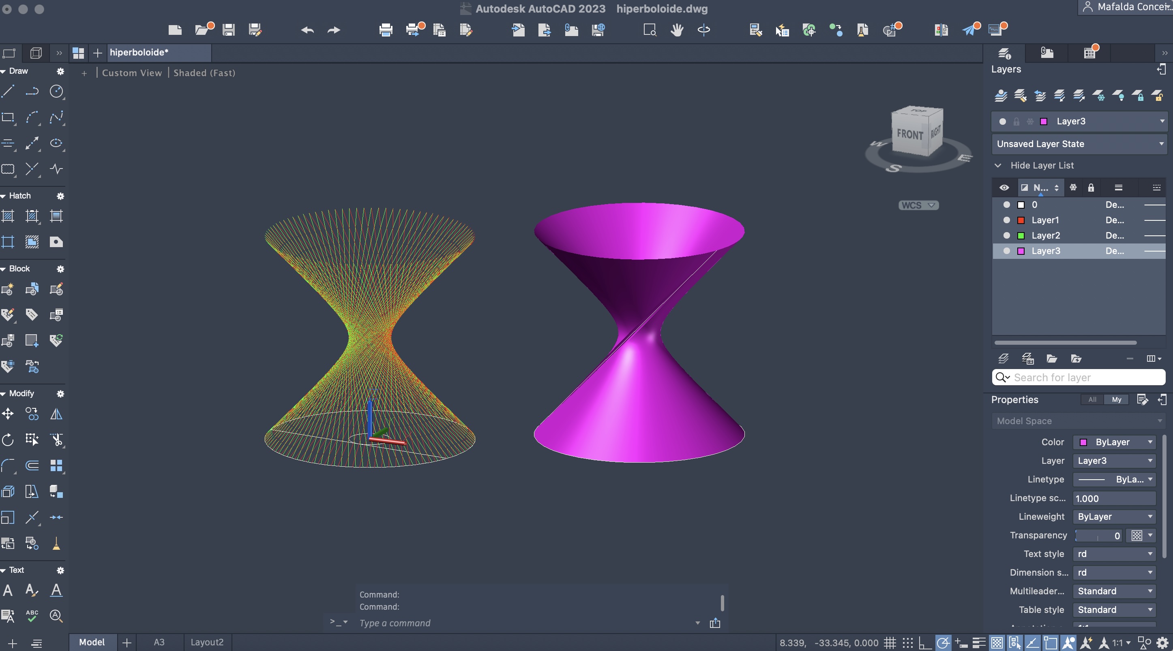Open the current layer Layer3 dropdown
Image resolution: width=1173 pixels, height=651 pixels.
pyautogui.click(x=1162, y=122)
